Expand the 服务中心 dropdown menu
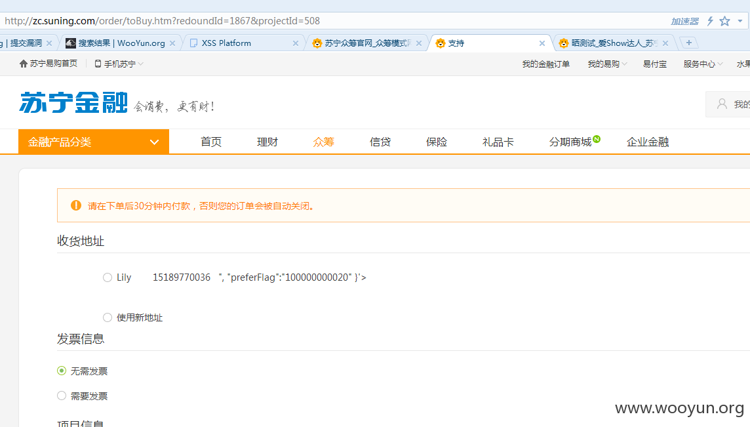750x427 pixels. point(703,64)
